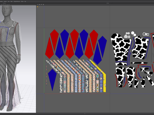Open the Animation menu
The image size is (154, 115).
(5, 2)
